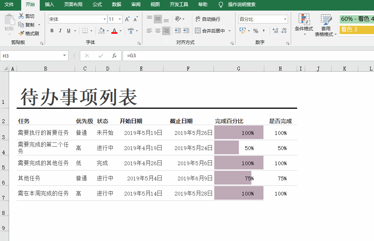374x241 pixels.
Task: Decrease font size with small A
Action: pos(136,19)
